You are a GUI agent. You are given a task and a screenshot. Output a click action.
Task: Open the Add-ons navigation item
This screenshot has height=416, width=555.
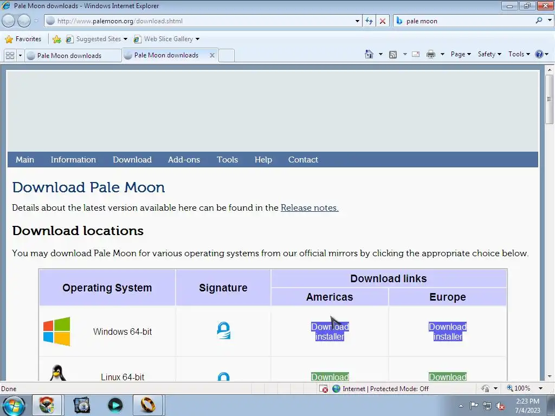pos(184,160)
